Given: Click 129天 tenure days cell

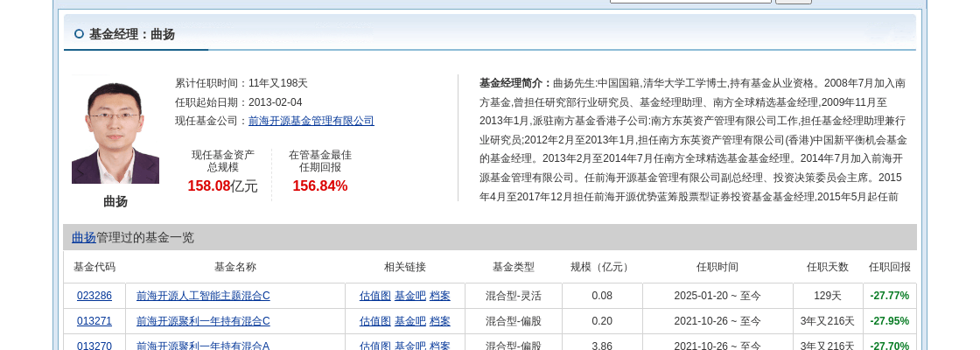Looking at the screenshot, I should pos(828,296).
